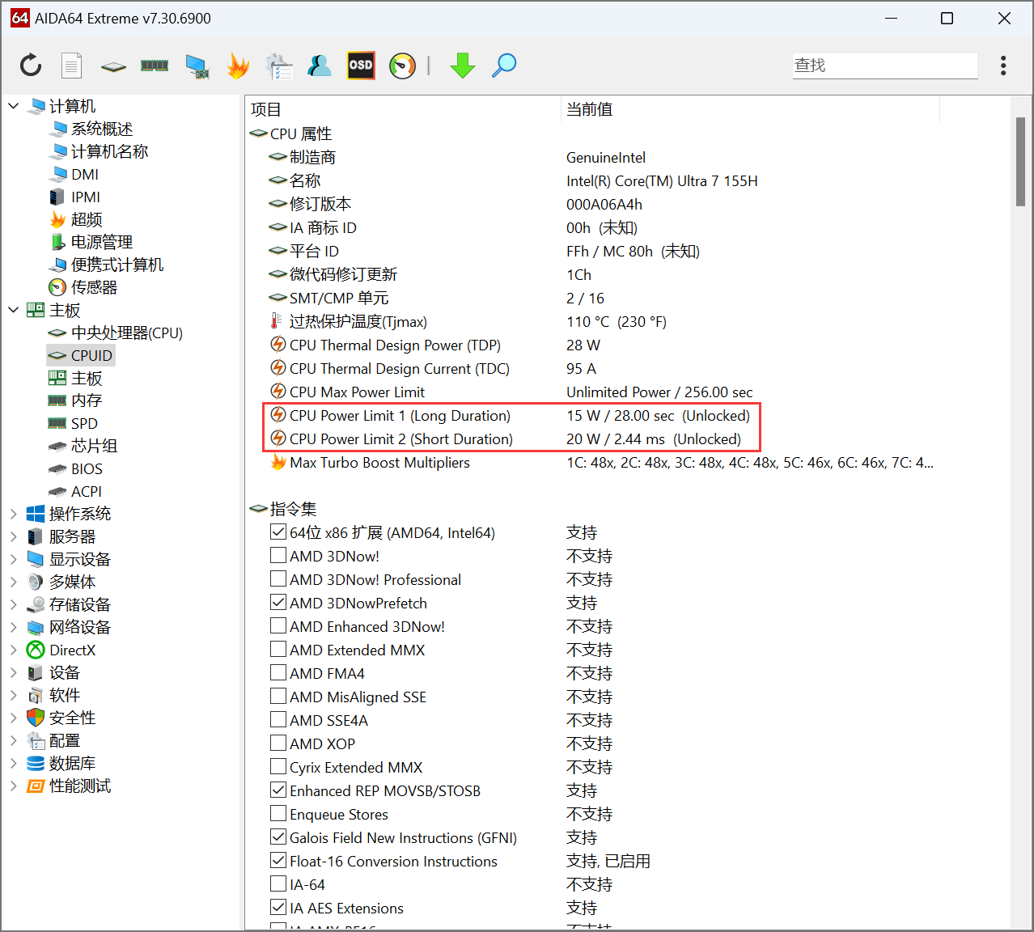
Task: Toggle AMD 3DNowPrefetch checkbox
Action: 278,602
